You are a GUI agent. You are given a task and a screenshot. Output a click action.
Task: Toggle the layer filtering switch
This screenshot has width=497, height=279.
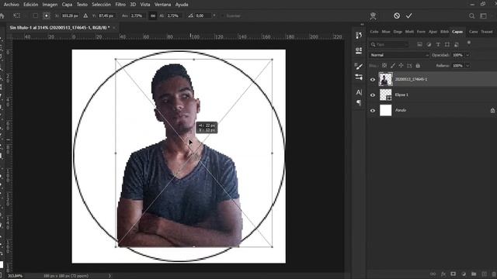click(469, 43)
